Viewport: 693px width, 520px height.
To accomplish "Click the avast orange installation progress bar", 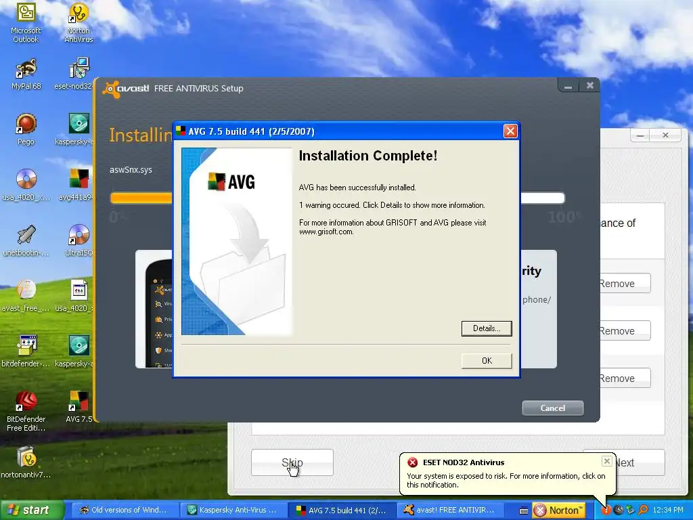I will click(141, 198).
